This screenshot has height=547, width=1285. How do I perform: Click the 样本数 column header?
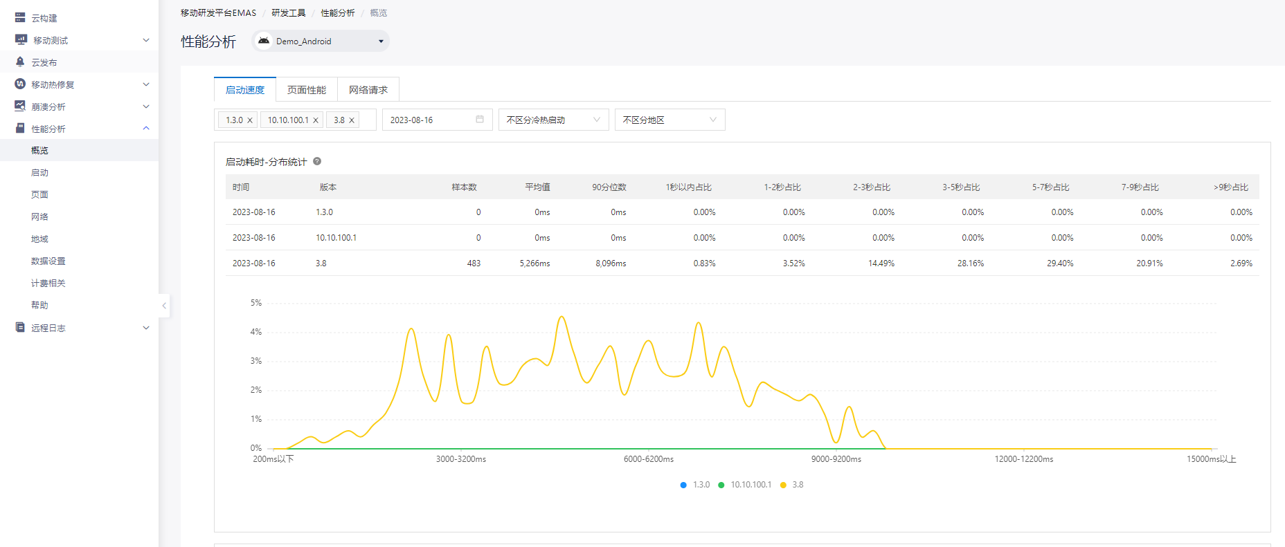point(464,187)
